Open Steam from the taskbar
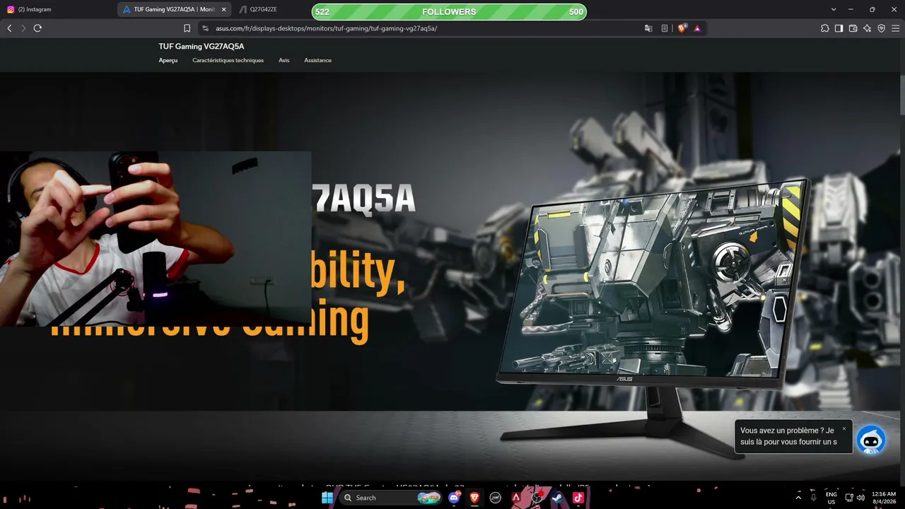 (557, 498)
